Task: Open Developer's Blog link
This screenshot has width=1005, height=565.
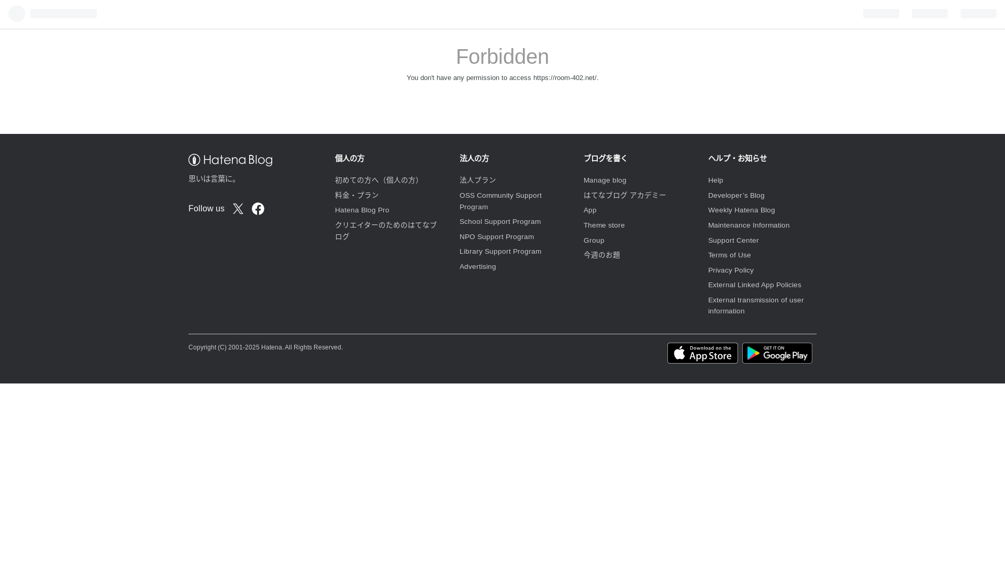Action: (736, 196)
